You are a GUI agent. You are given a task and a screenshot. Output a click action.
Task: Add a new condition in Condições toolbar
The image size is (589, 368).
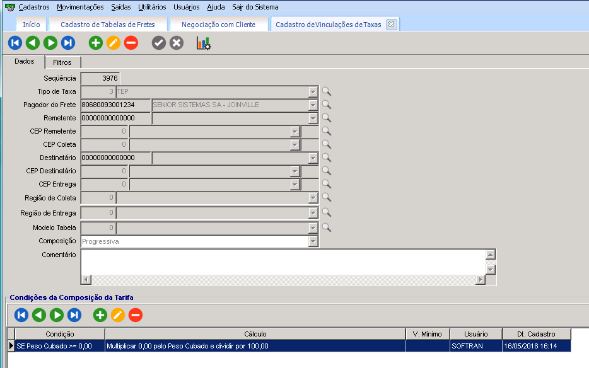coord(100,314)
